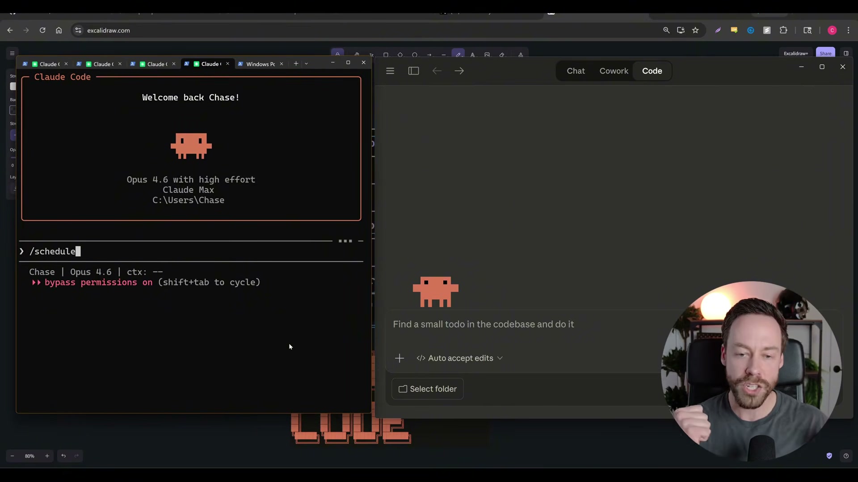
Task: Open the Claude desktop hamburger menu
Action: (390, 71)
